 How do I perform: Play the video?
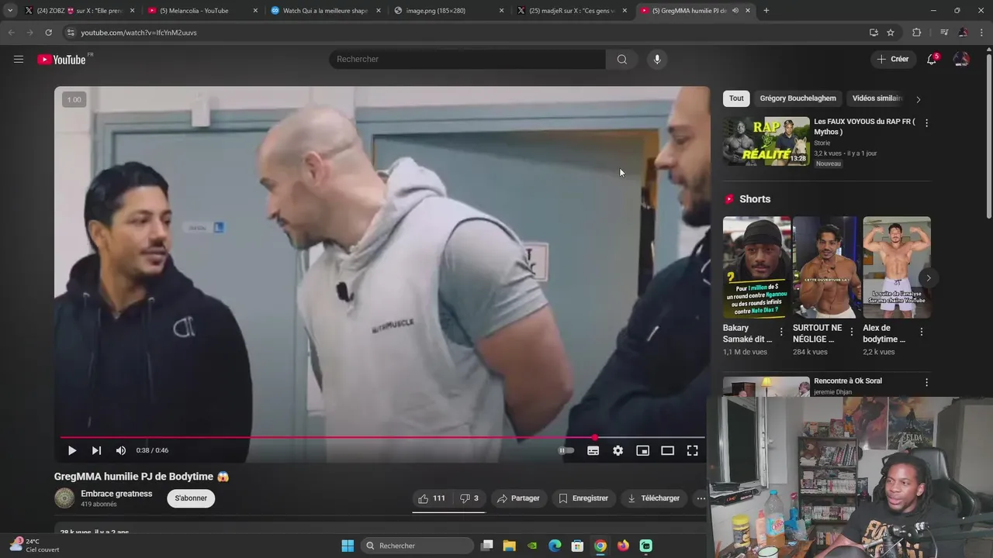click(71, 450)
